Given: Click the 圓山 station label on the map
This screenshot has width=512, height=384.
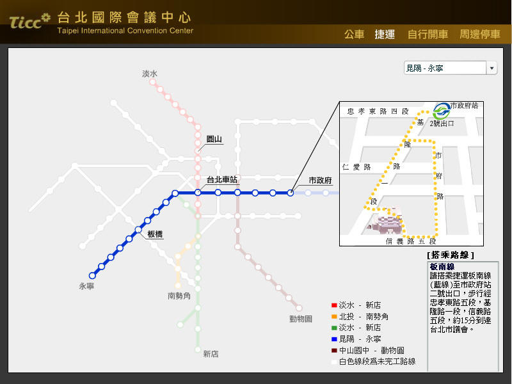Looking at the screenshot, I should [x=214, y=139].
